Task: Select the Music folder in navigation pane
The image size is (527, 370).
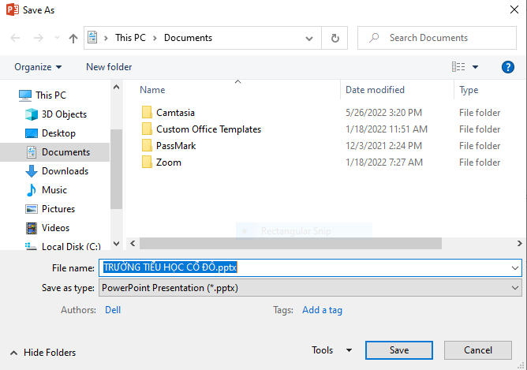Action: pos(54,190)
